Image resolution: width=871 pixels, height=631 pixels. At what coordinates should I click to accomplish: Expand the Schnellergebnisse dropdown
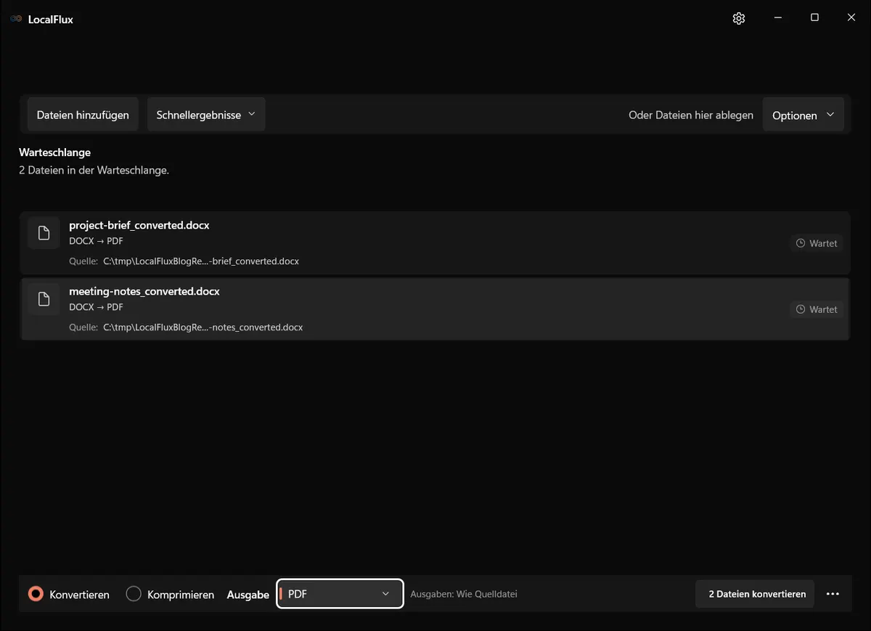[x=206, y=115]
